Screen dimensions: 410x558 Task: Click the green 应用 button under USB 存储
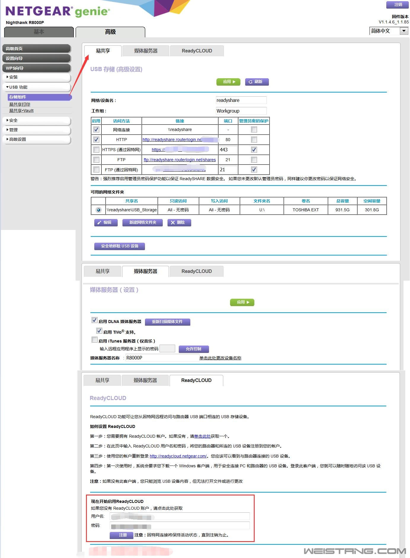click(228, 82)
